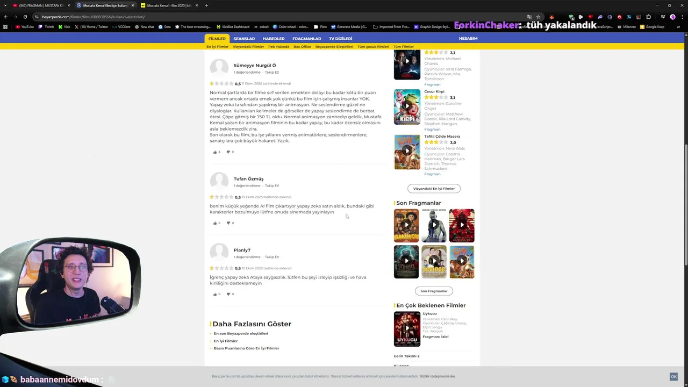Open the Milanote bookmark
Viewport: 688px width, 387px height.
[626, 26]
